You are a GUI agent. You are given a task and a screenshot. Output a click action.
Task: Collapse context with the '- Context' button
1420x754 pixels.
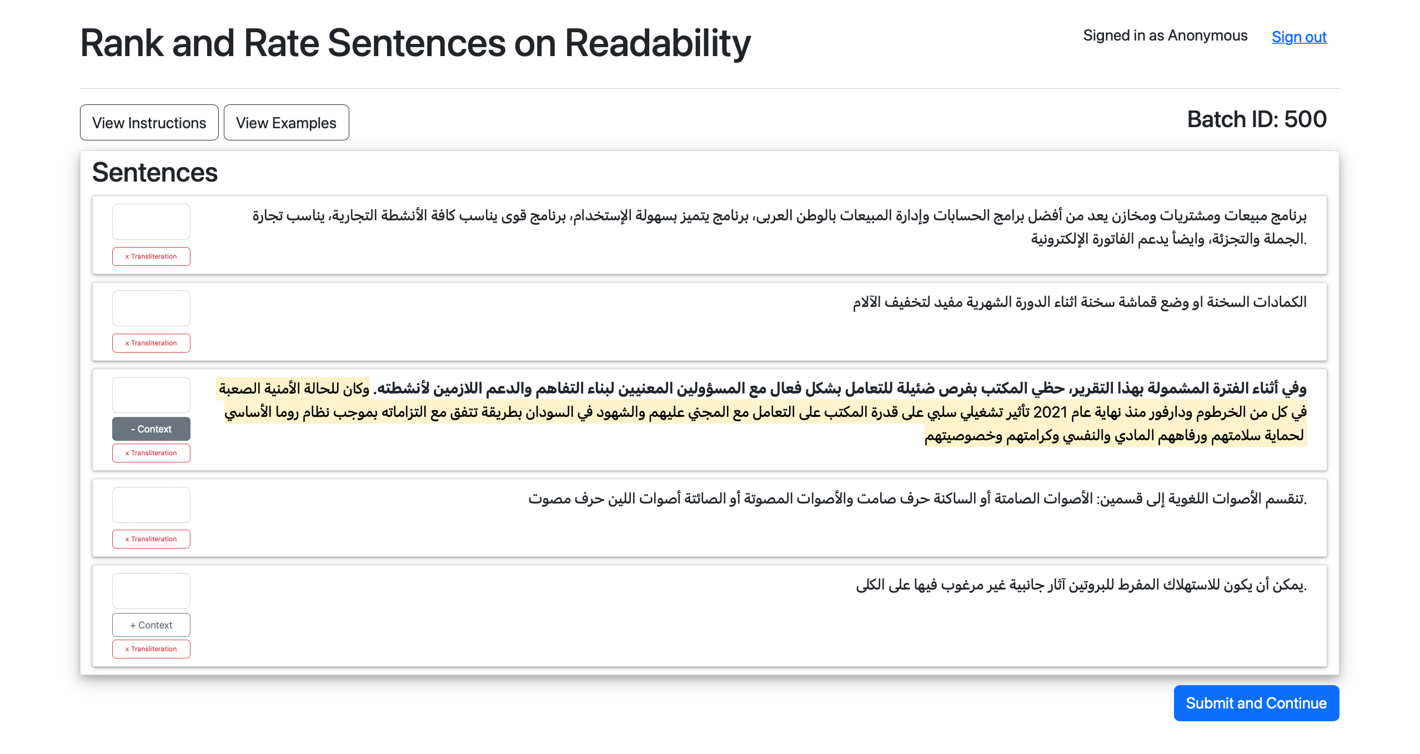tap(151, 429)
